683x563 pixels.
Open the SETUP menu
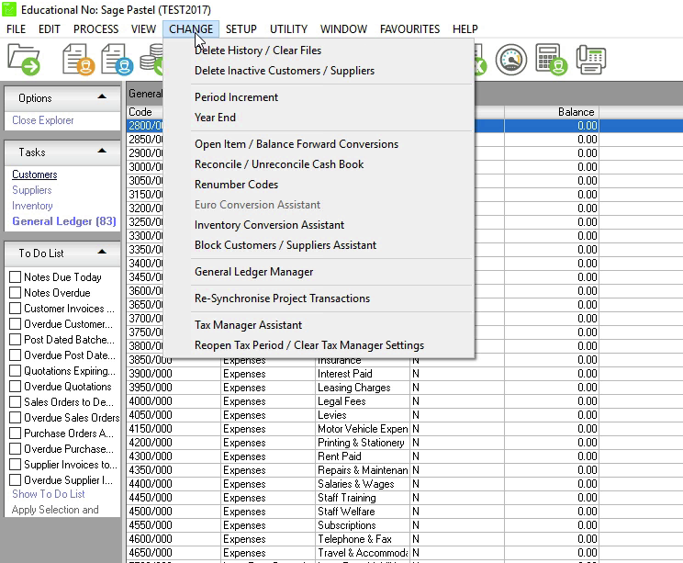pos(241,29)
